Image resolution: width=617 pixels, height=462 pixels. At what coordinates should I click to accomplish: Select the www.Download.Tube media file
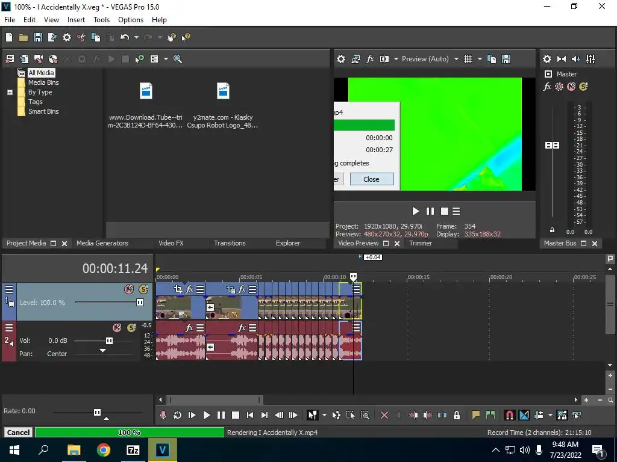(x=146, y=105)
